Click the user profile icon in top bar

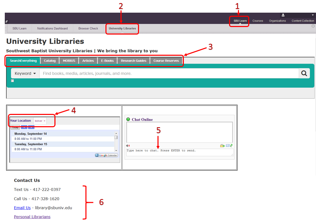click(283, 15)
